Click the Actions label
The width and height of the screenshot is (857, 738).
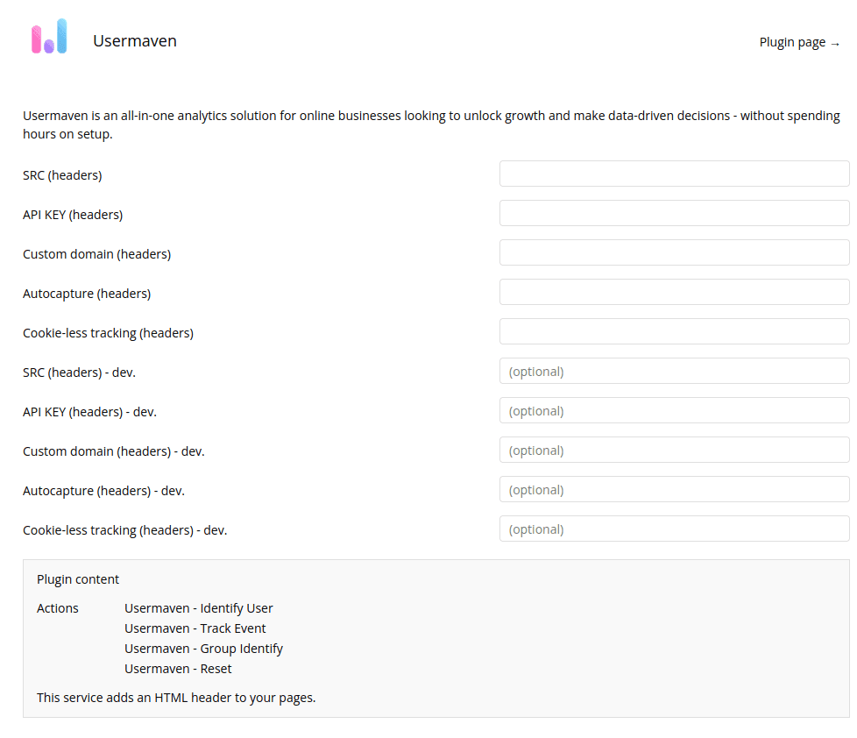(58, 608)
